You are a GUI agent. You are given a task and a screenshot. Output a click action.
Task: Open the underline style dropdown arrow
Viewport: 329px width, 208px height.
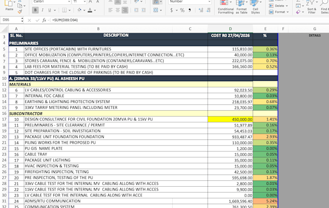pos(55,10)
